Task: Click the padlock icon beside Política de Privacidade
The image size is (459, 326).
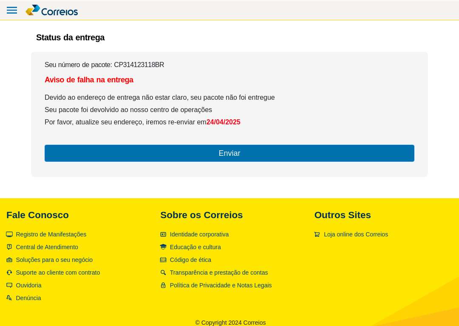Action: tap(163, 285)
